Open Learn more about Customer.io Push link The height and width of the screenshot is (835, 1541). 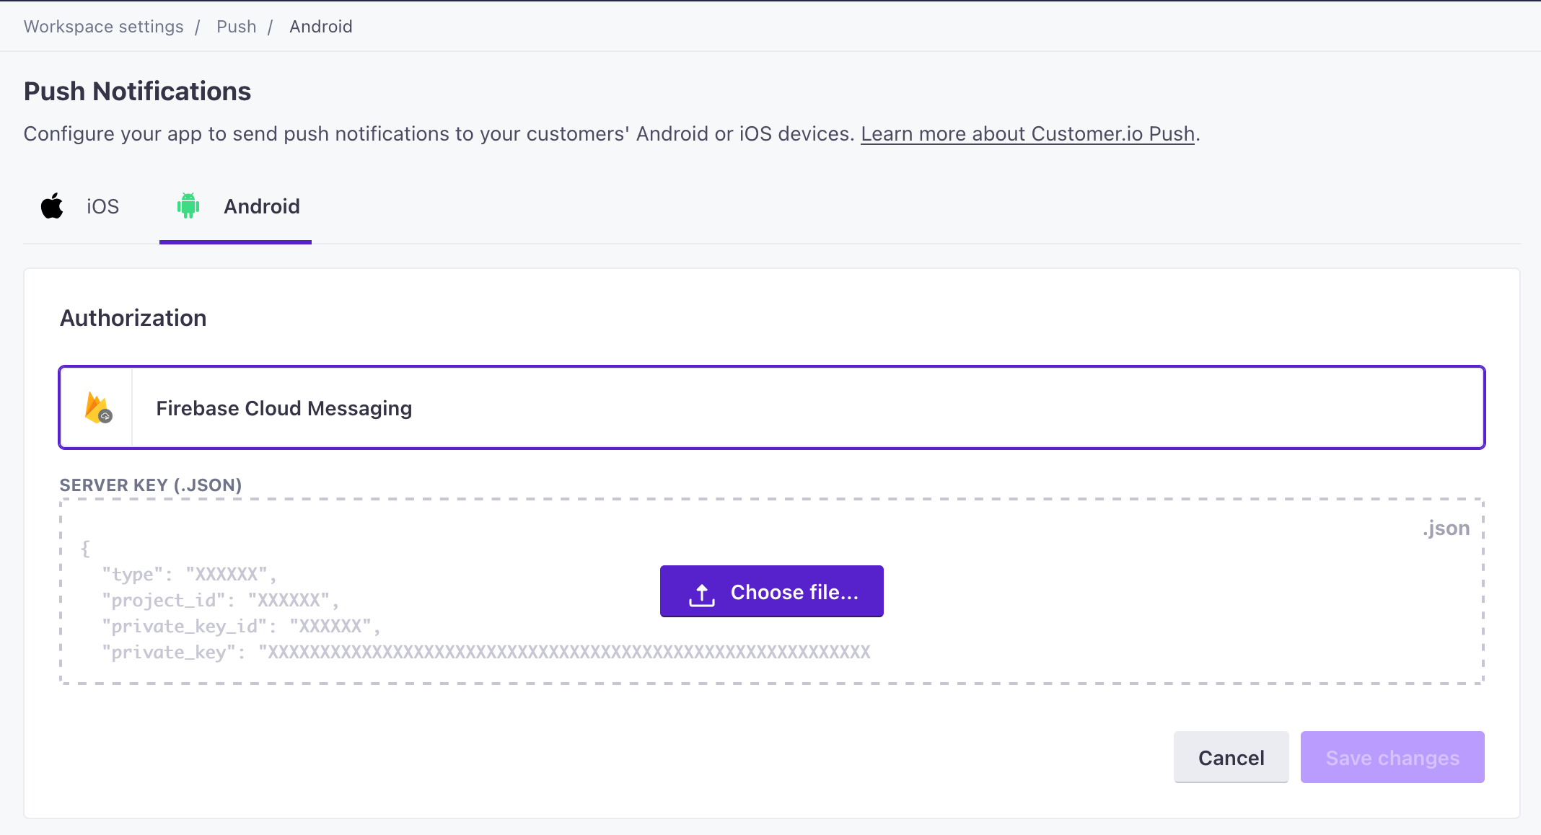coord(1028,134)
